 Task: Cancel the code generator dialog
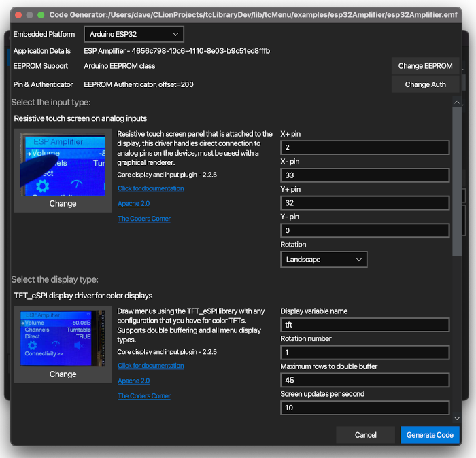[x=365, y=435]
